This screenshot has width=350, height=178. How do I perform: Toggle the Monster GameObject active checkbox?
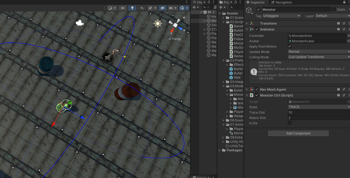[x=258, y=9]
